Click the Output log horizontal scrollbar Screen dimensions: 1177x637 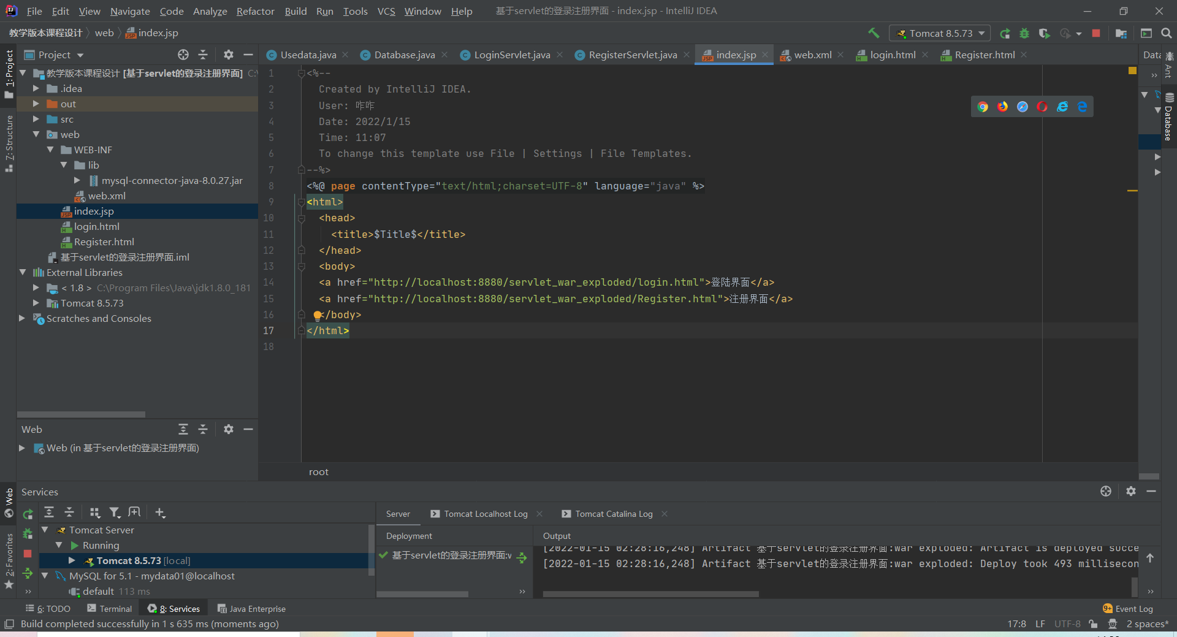[x=651, y=594]
